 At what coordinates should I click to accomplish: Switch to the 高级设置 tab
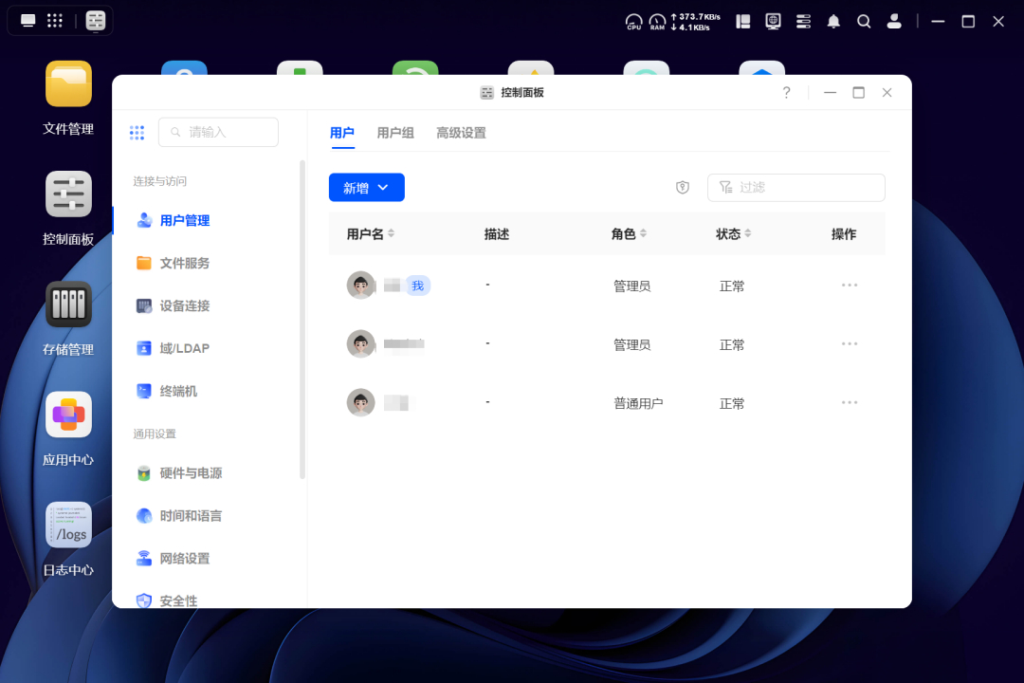click(x=461, y=134)
